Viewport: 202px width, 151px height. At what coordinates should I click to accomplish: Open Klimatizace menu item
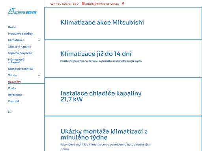(16, 40)
